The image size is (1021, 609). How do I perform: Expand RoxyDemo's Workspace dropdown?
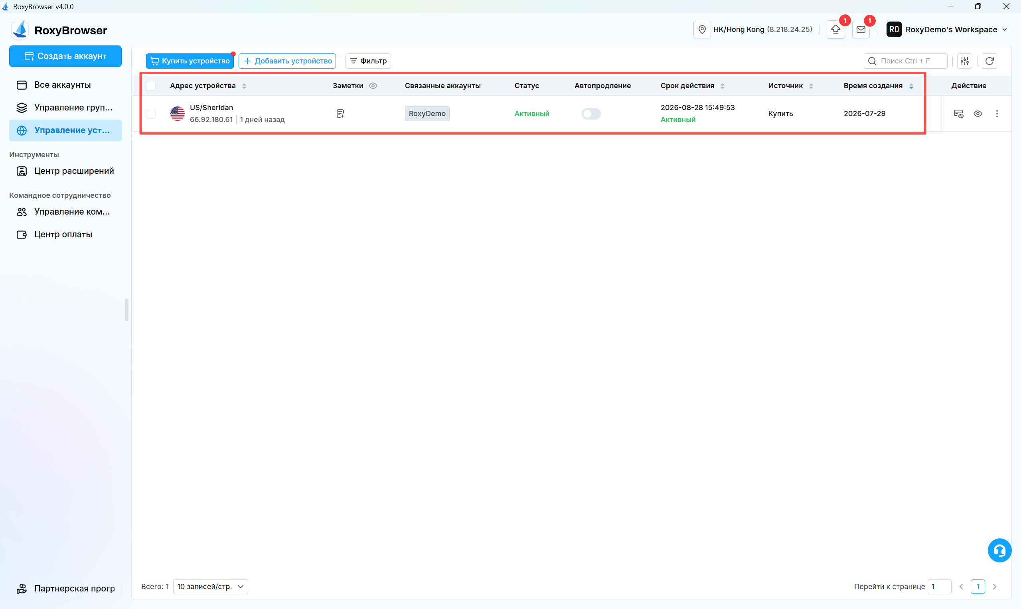pyautogui.click(x=1005, y=30)
